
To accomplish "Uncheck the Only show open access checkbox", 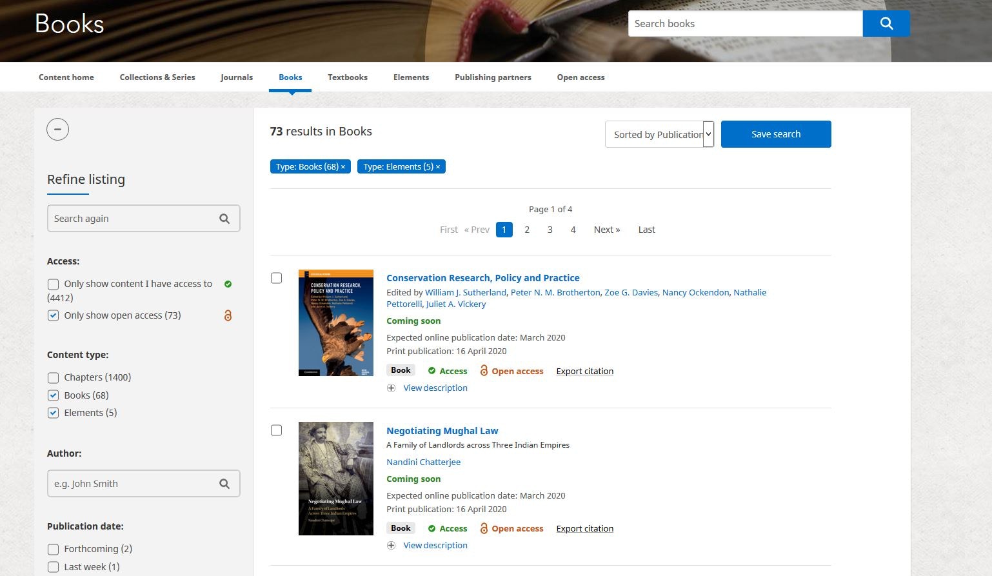I will click(x=53, y=316).
